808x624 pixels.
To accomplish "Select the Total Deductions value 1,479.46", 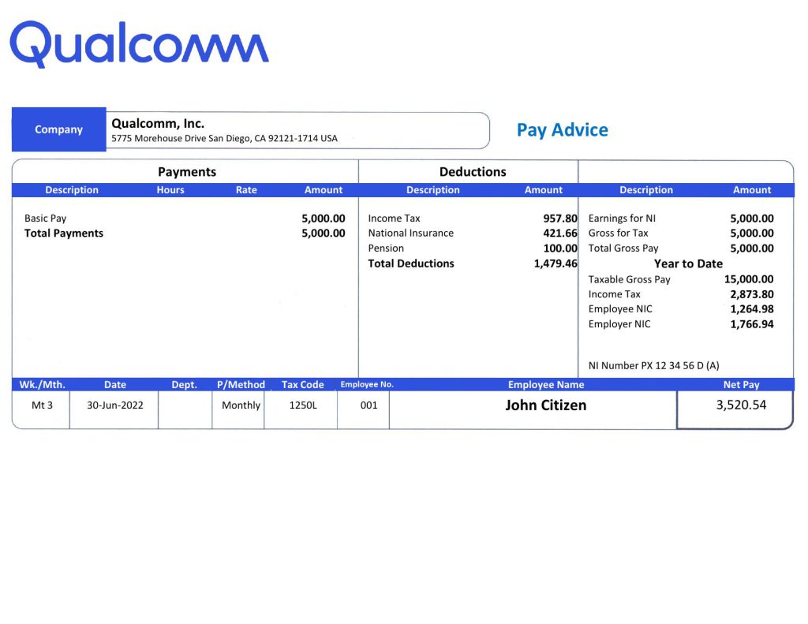I will click(555, 263).
